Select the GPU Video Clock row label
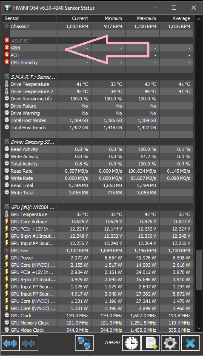Image resolution: width=203 pixels, height=356 pixels. 27,330
